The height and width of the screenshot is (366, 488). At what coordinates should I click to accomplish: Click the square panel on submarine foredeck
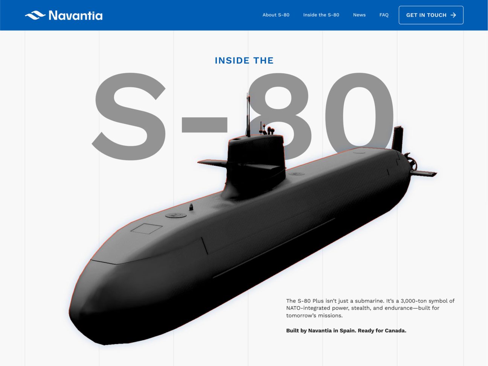tap(146, 228)
